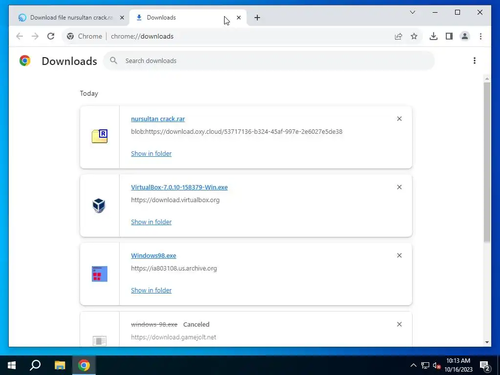500x375 pixels.
Task: Click the blob download.oxy.cloud source URL
Action: [x=237, y=131]
